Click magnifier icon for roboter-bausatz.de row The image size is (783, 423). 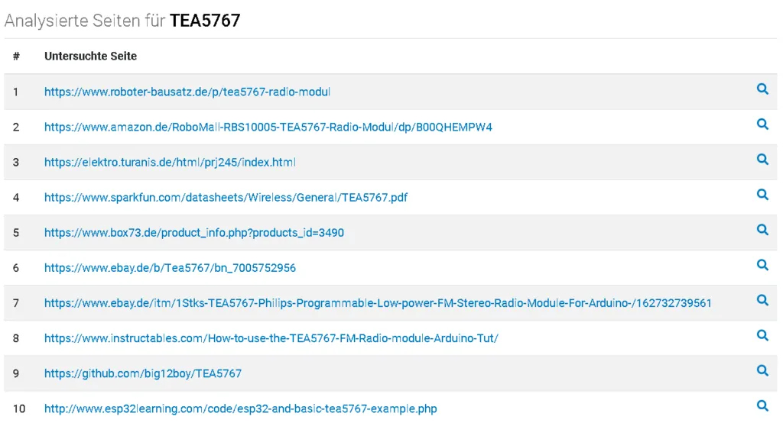point(762,89)
